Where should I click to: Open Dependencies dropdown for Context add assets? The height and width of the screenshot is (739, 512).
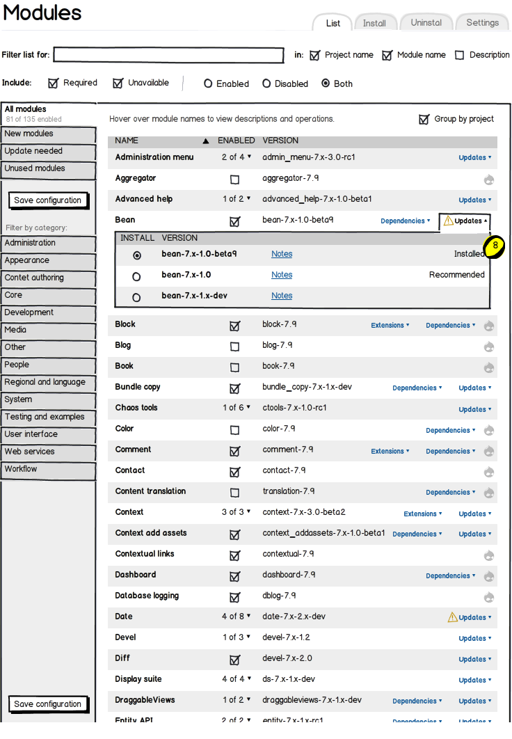point(417,534)
